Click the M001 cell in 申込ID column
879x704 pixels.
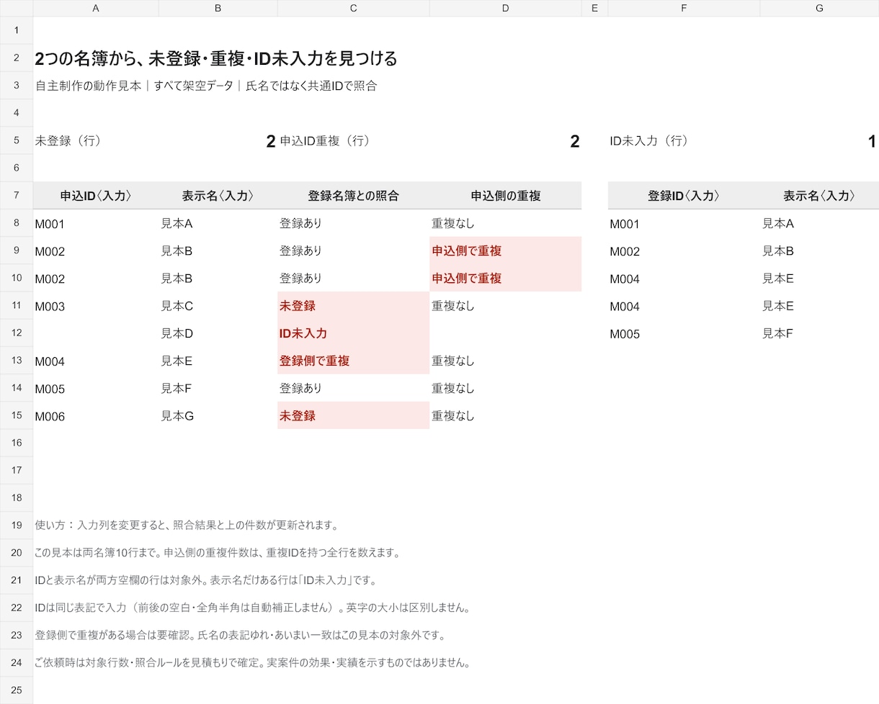pos(96,223)
